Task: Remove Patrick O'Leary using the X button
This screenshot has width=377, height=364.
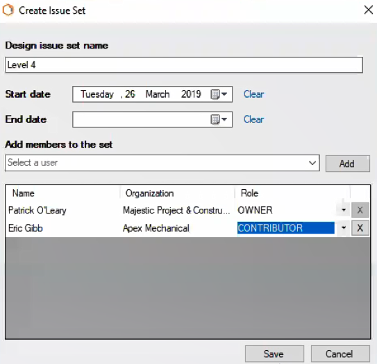Action: coord(360,210)
